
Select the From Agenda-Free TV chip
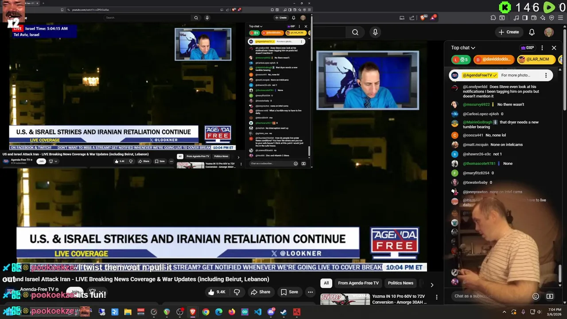[358, 283]
